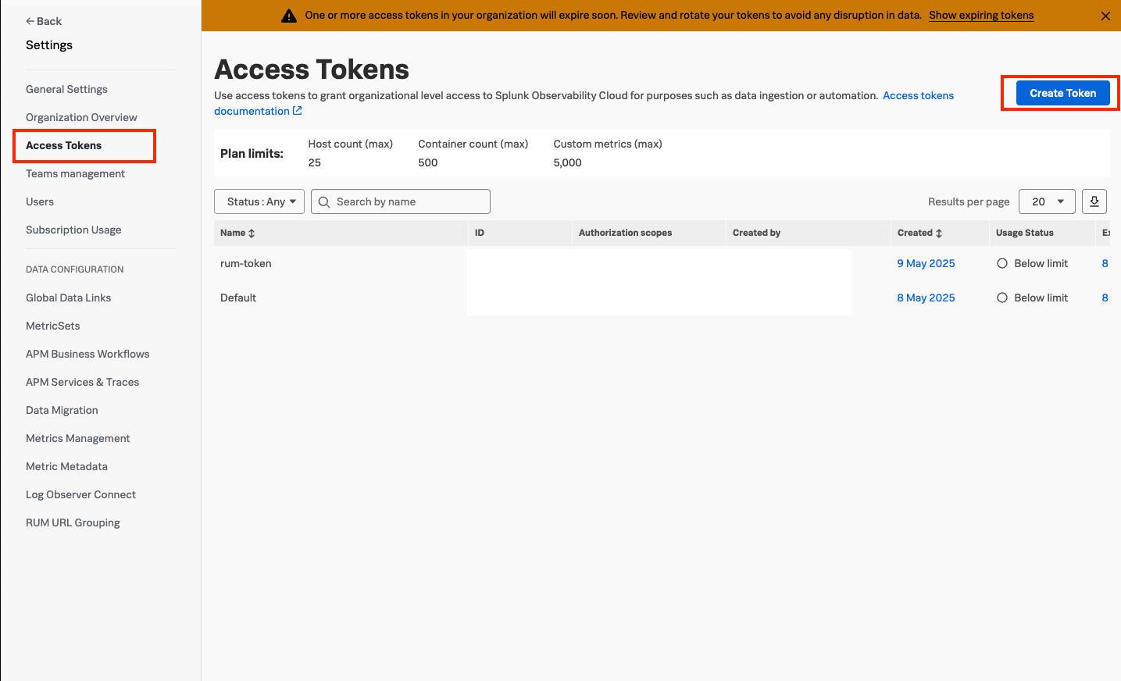Image resolution: width=1121 pixels, height=681 pixels.
Task: Click the Results per page label
Action: 969,201
